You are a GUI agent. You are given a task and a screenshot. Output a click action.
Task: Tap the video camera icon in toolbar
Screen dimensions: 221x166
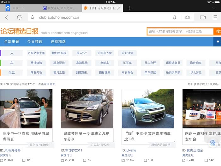coord(203,17)
